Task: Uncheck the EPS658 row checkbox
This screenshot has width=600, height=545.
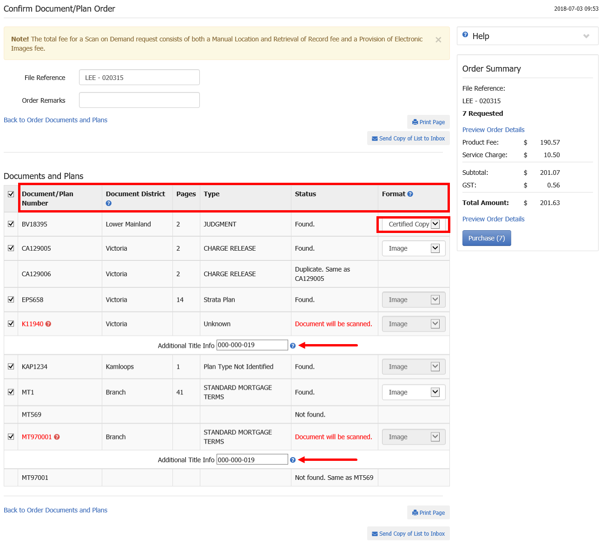Action: tap(11, 300)
